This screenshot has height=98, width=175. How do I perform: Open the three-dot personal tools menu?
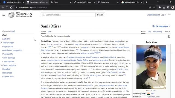pos(169,15)
